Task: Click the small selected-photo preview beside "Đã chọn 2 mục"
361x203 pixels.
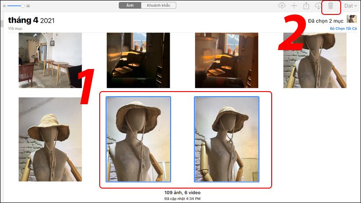Action: point(352,19)
